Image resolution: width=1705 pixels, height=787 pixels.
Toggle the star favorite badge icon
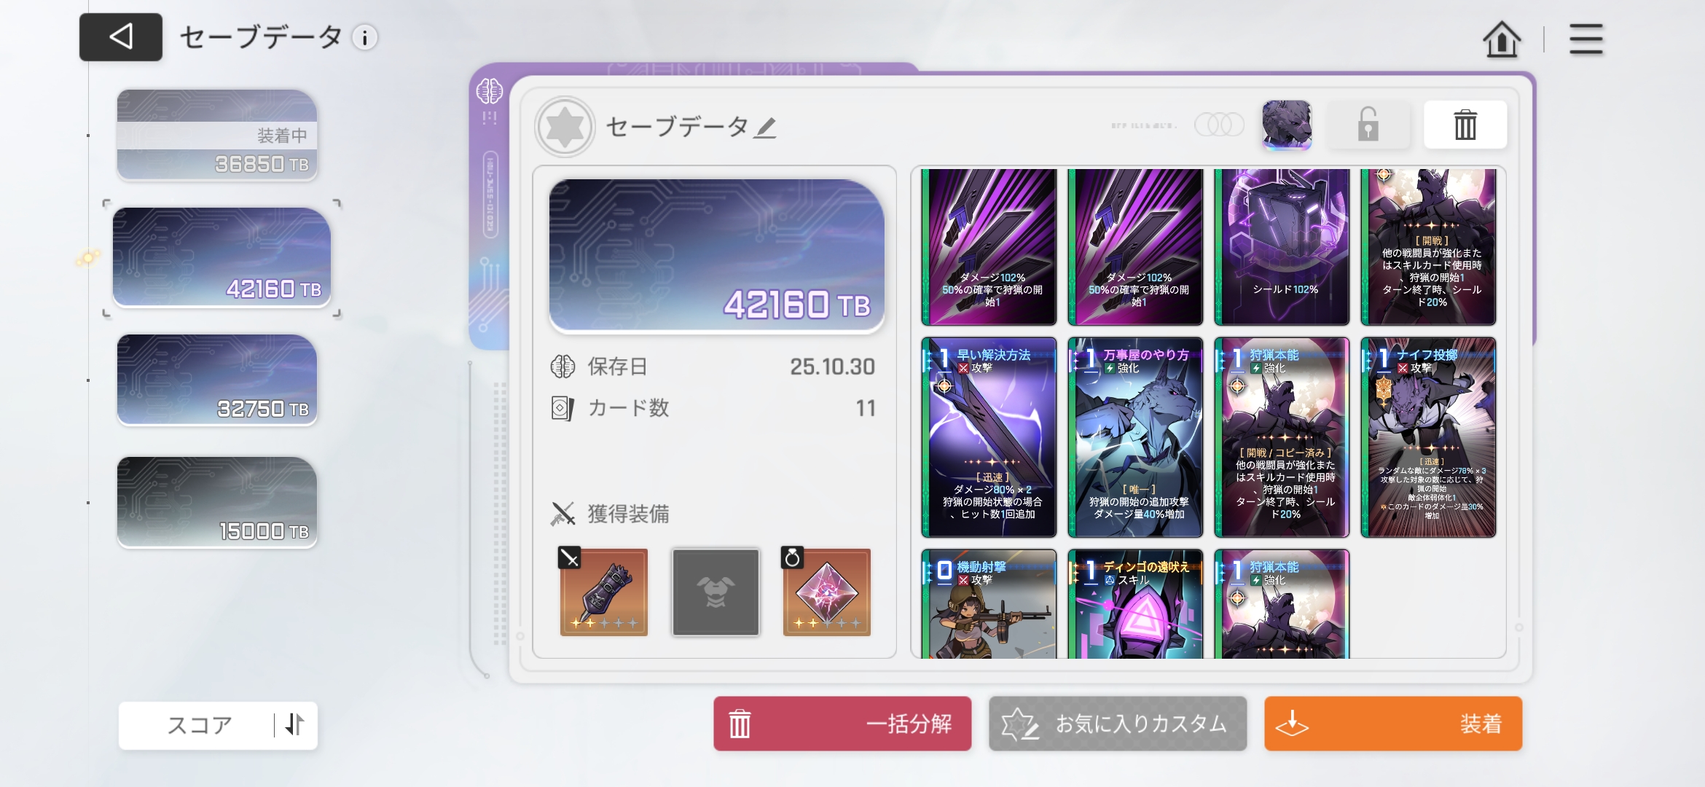click(565, 127)
